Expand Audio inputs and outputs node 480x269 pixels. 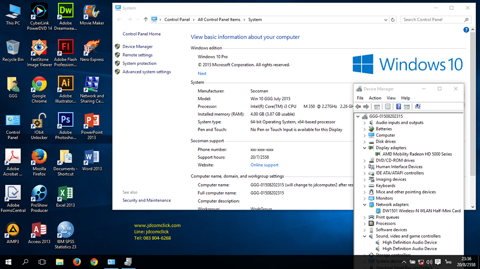click(364, 123)
